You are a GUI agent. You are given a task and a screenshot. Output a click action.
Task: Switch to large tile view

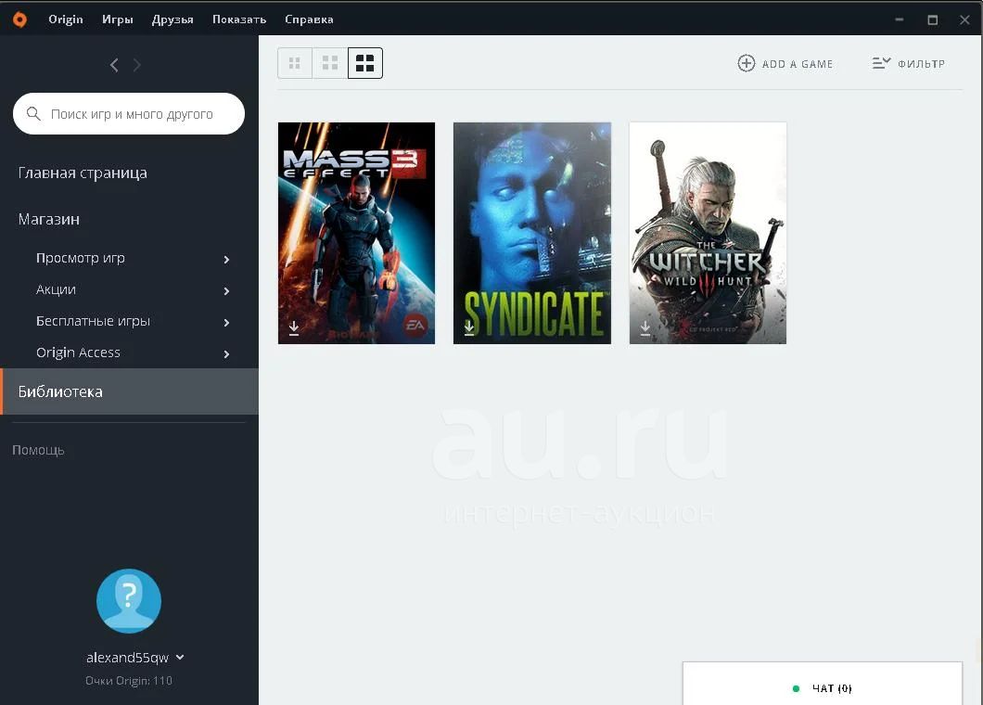tap(364, 63)
